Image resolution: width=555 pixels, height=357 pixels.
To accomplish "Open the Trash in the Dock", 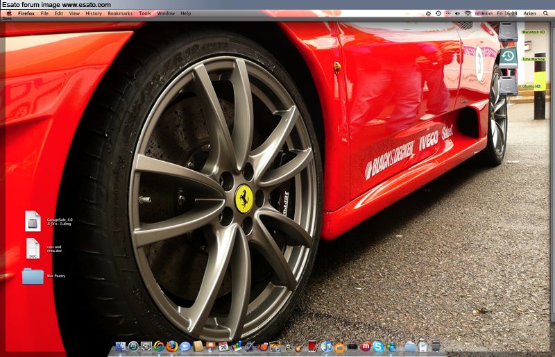I will click(436, 347).
